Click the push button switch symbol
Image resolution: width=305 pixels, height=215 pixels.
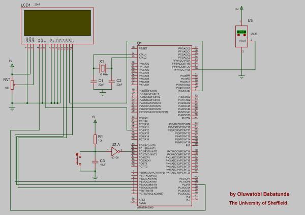coord(78,160)
